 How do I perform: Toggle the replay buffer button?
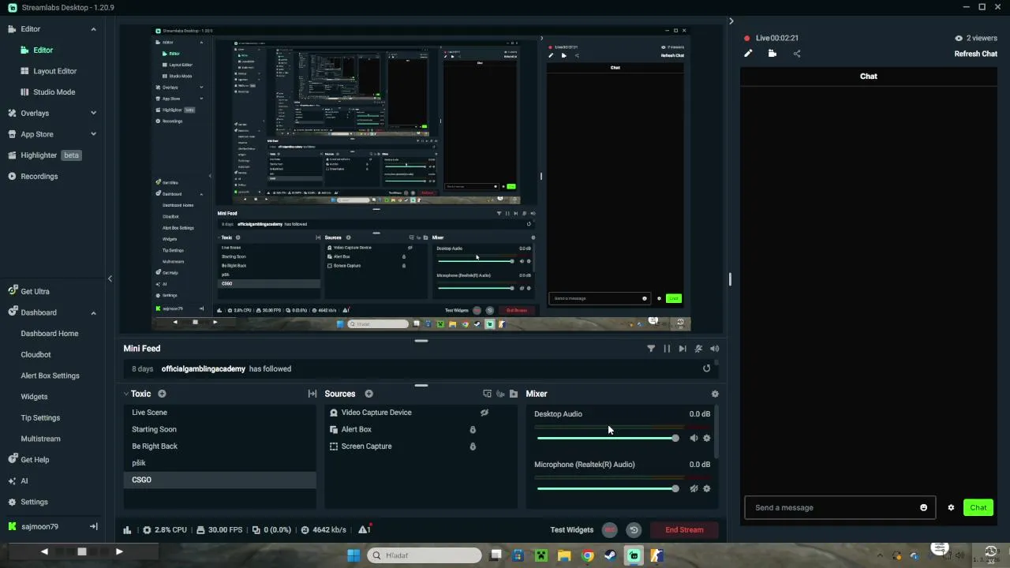click(633, 530)
